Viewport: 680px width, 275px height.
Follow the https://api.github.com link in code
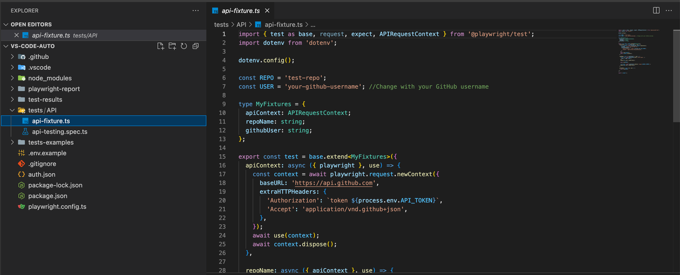(333, 183)
